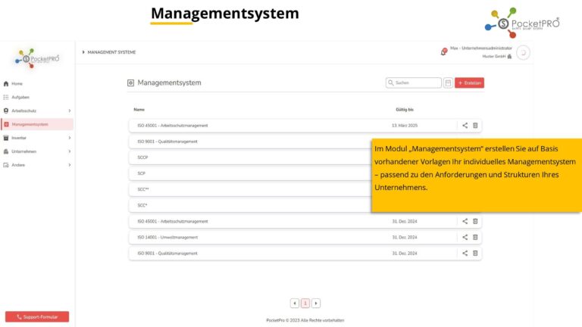Share the entry valid until 13. März 2025
582x327 pixels.
[465, 125]
